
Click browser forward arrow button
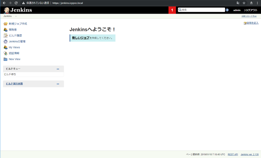click(10, 3)
